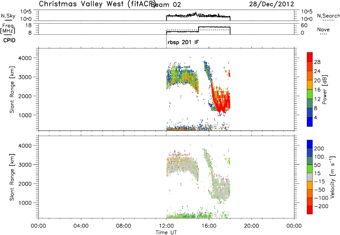Click the 'Velocity [m s-1]' color bar label

coord(332,177)
